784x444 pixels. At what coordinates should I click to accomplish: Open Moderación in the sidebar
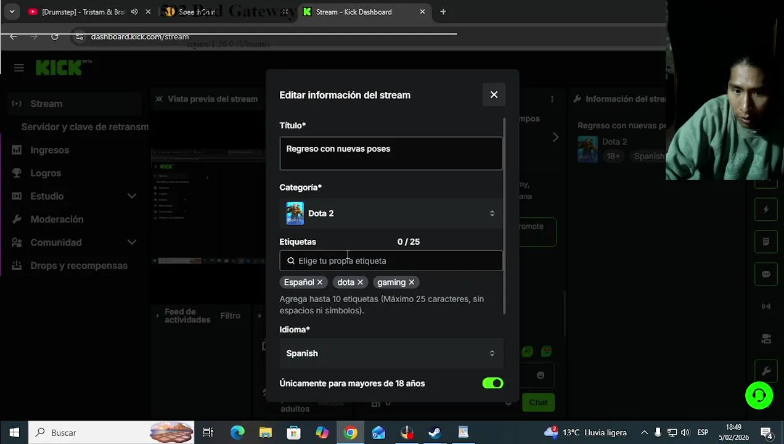(57, 220)
